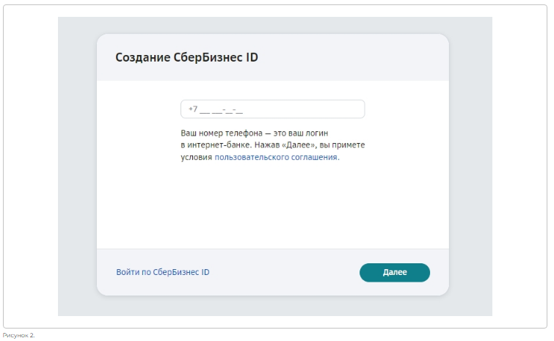Click the ID letters in the dialog heading
The width and height of the screenshot is (554, 341).
(x=252, y=57)
